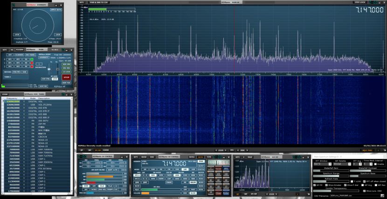
Task: Click the blue Enter key on keypad
Action: pos(226,192)
